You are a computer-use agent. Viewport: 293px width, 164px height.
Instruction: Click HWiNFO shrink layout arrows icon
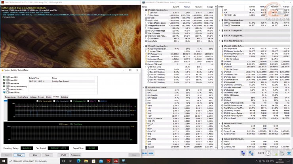pos(151,153)
